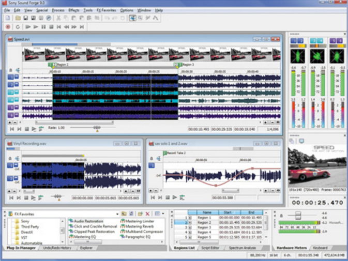
Task: Toggle the channel 1 button in Speed.avi
Action: coord(11,77)
